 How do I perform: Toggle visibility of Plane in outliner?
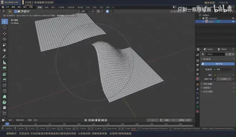pyautogui.click(x=233, y=22)
